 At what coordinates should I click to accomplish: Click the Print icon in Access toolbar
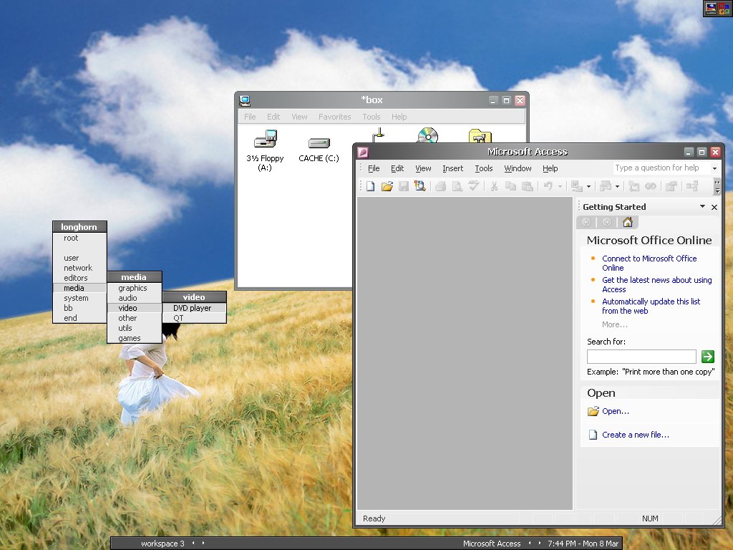[440, 186]
